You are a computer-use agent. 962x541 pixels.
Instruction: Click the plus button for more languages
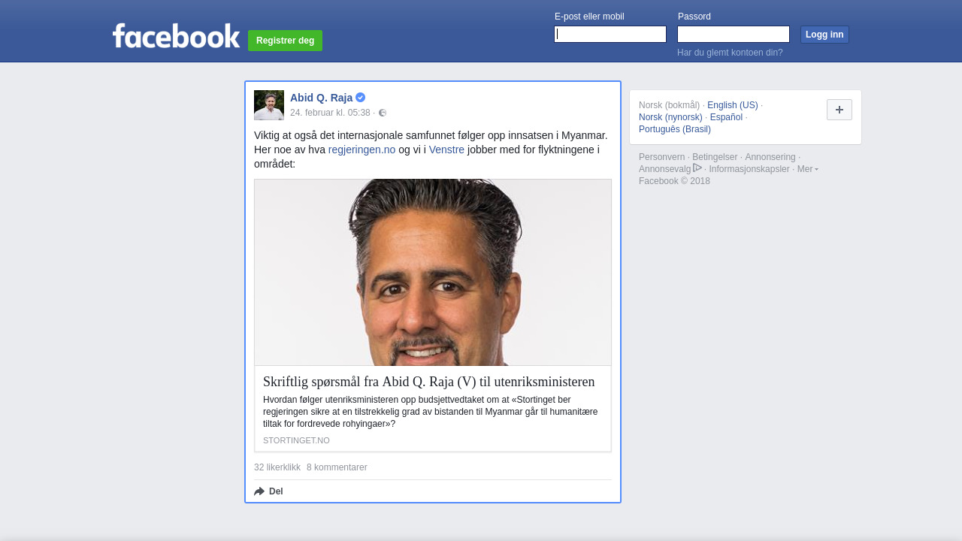[x=839, y=110]
